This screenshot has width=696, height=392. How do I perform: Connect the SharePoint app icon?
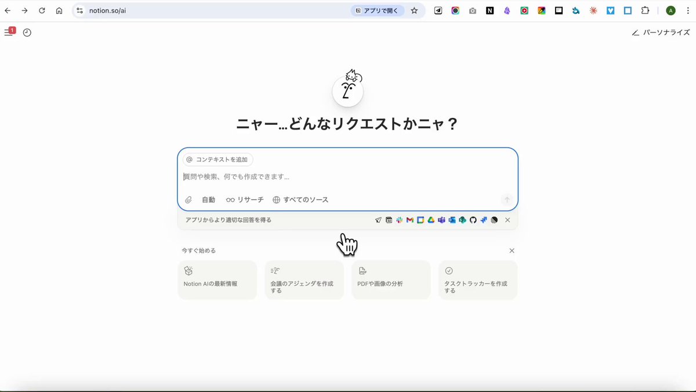(x=462, y=220)
